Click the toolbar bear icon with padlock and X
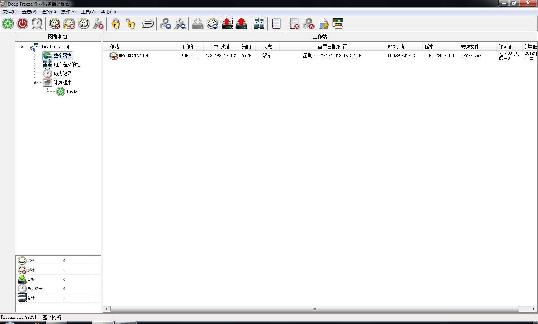This screenshot has height=324, width=538. coord(69,24)
